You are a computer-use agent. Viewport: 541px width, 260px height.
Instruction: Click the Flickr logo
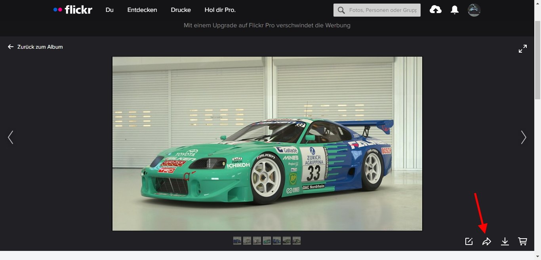(73, 10)
